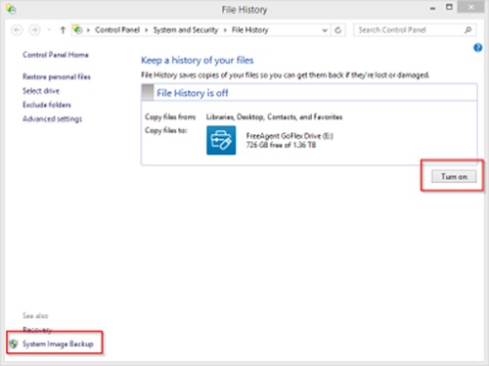The image size is (489, 366).
Task: Click the Turn on button
Action: tap(454, 176)
